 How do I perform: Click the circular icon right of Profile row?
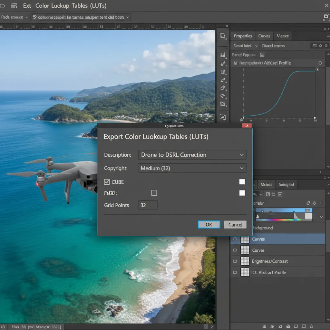[320, 63]
